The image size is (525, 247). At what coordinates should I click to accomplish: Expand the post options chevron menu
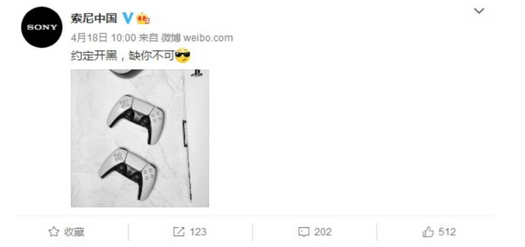coord(479,11)
